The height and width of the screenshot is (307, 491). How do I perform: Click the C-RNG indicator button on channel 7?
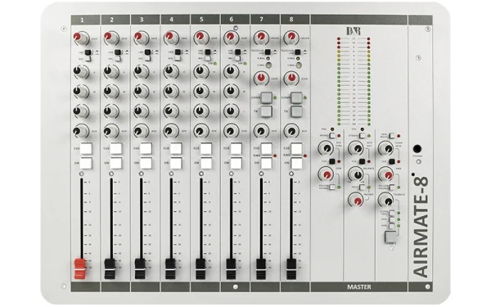pyautogui.click(x=268, y=65)
